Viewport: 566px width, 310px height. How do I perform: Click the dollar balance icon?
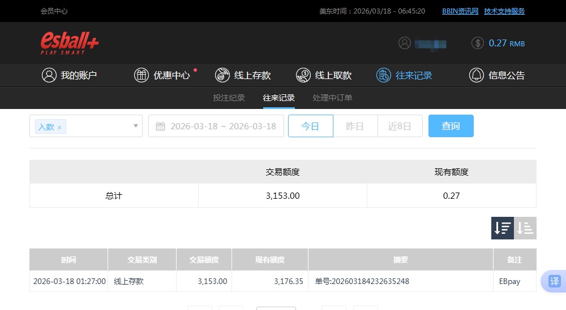click(478, 43)
